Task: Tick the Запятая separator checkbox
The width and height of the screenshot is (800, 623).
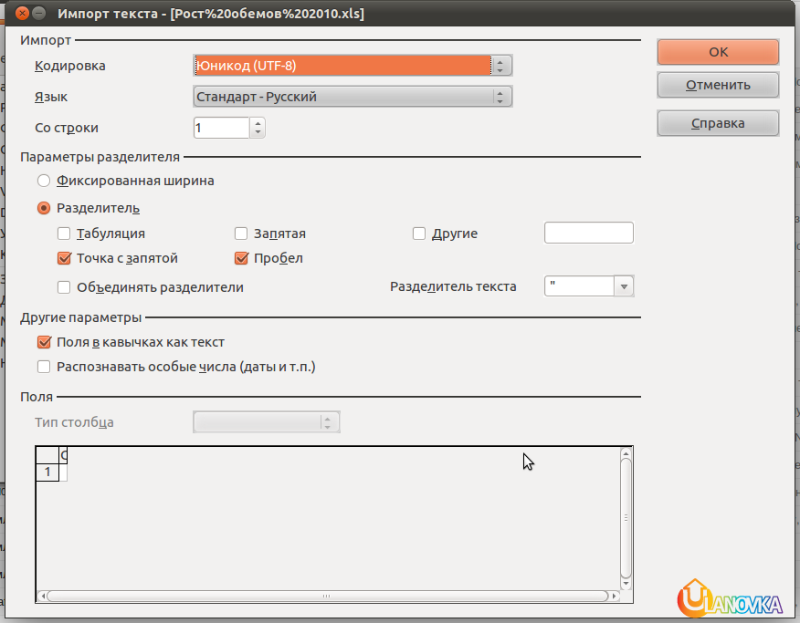Action: tap(241, 234)
